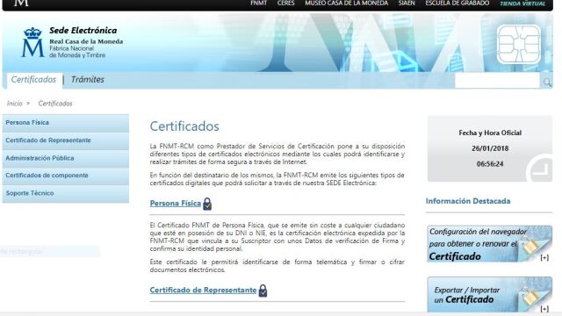Open CERES in the top bar
The image size is (562, 316).
point(285,4)
